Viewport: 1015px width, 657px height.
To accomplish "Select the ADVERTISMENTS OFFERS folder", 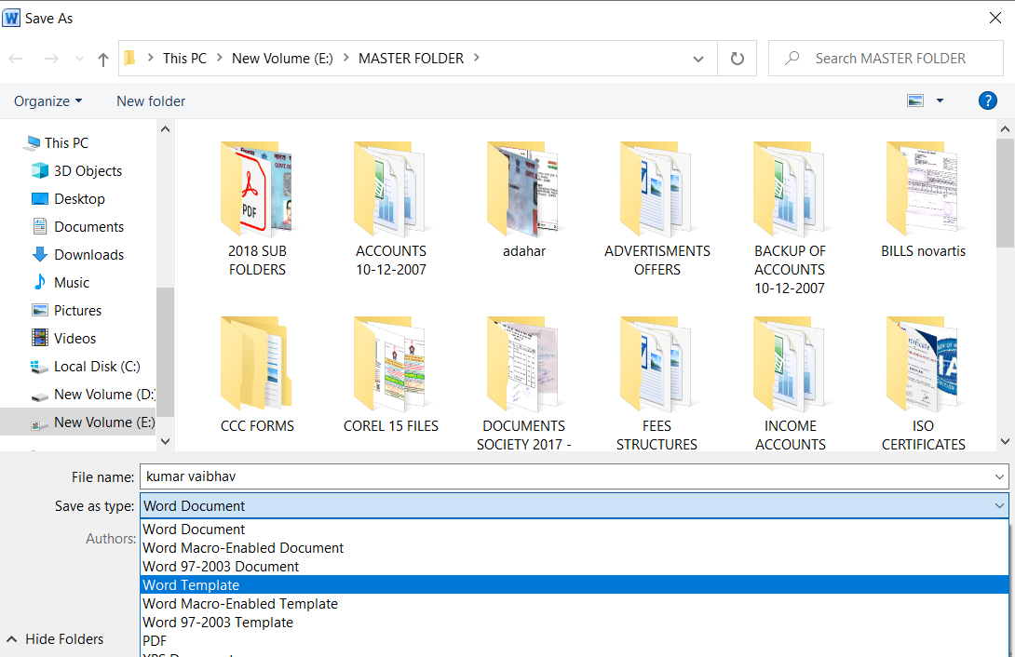I will tap(657, 208).
